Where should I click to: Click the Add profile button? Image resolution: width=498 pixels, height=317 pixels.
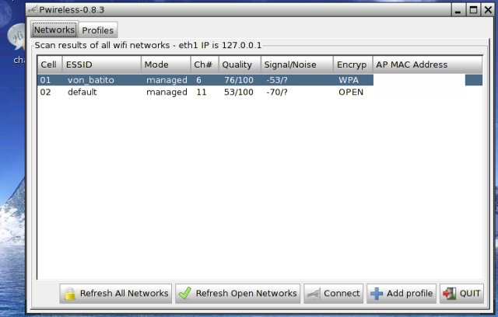[x=402, y=294]
